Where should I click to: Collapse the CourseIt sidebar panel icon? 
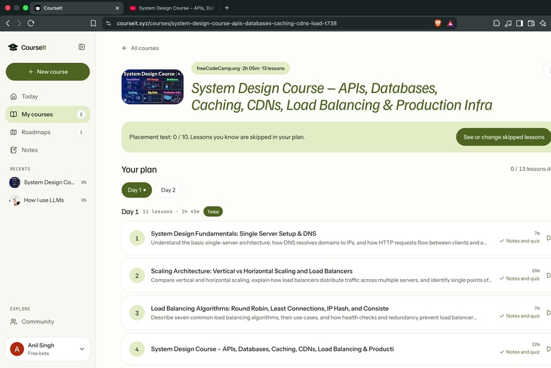(x=81, y=47)
